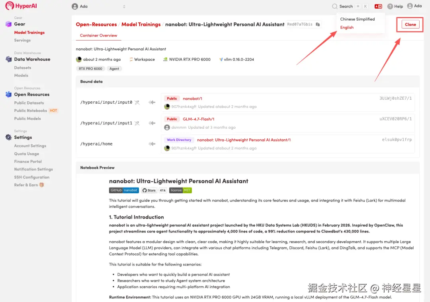Viewport: 430px width, 302px height.
Task: Open Datasets in sidebar
Action: [x=22, y=68]
